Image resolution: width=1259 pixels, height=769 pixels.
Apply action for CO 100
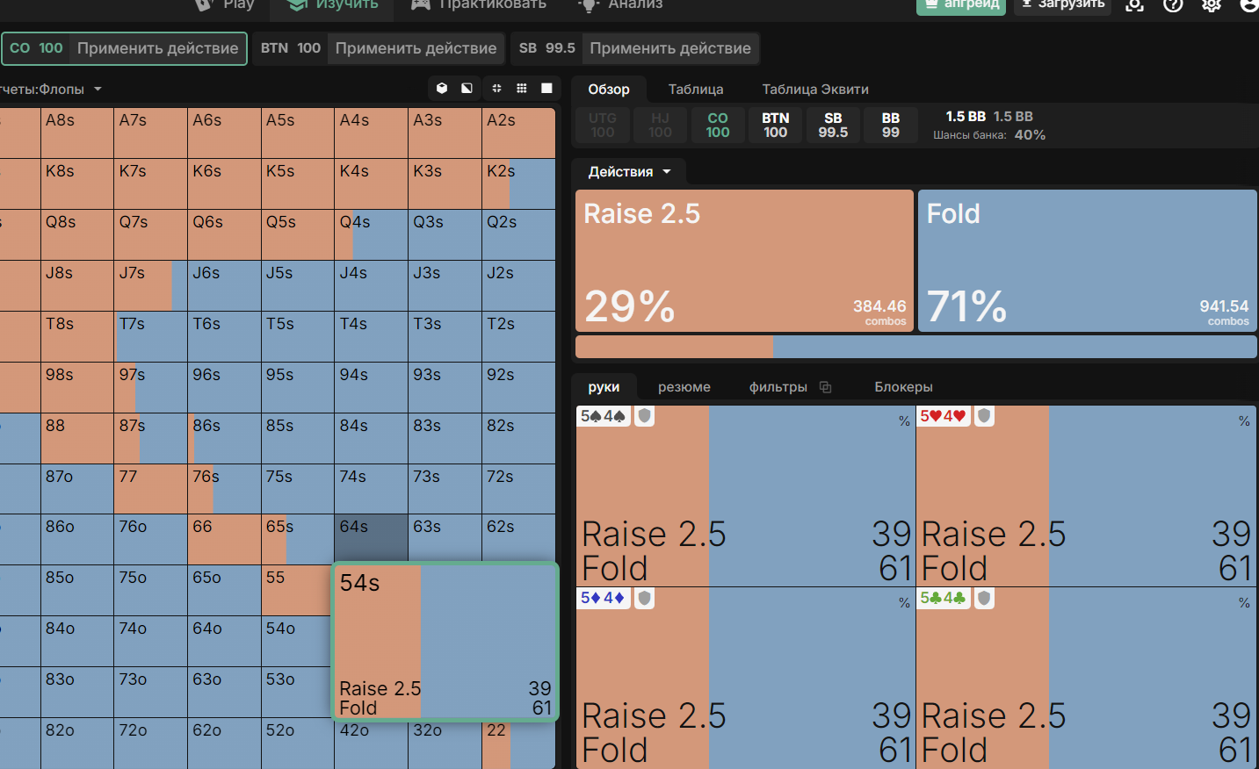tap(157, 48)
